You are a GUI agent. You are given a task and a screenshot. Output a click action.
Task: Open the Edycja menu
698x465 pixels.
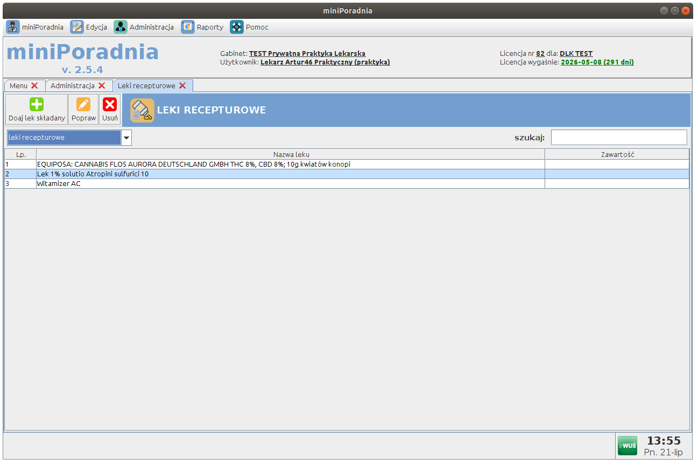pos(89,27)
